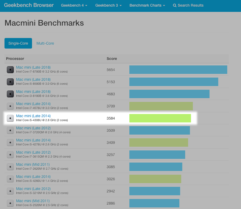
Task: Open Mac mini (Mid 2011) i5-2520M link
Action: pyautogui.click(x=33, y=201)
